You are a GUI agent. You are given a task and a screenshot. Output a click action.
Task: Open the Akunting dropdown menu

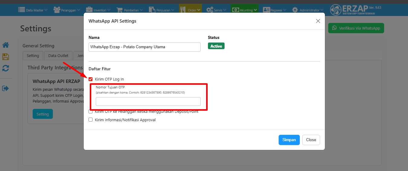pyautogui.click(x=245, y=10)
